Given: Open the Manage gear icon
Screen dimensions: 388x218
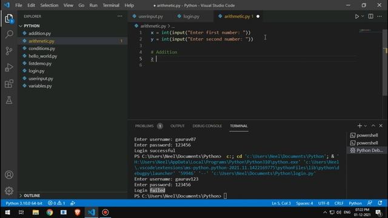Looking at the screenshot, I should pyautogui.click(x=9, y=191).
